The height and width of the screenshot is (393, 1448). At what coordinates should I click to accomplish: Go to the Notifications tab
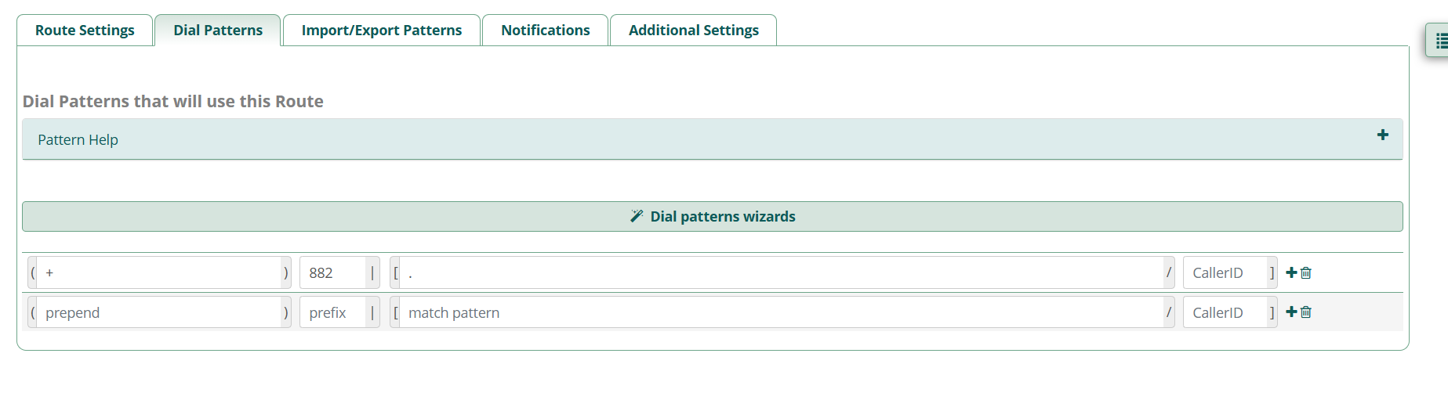pos(546,31)
